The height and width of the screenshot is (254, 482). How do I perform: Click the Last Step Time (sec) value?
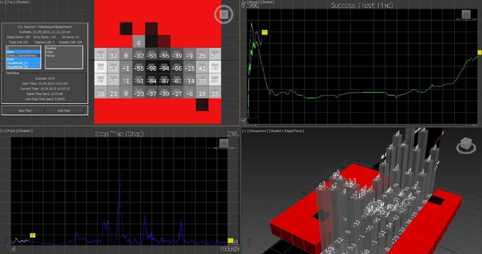[x=44, y=99]
